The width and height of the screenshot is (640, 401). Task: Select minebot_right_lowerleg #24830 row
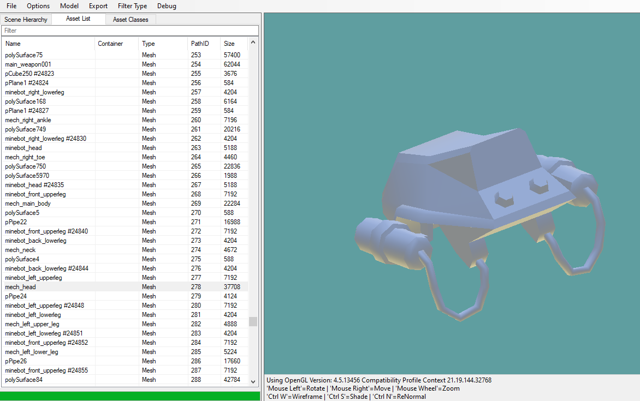coord(125,139)
